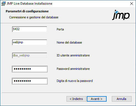Click the Parametri di configurazione heading

pyautogui.click(x=27, y=11)
